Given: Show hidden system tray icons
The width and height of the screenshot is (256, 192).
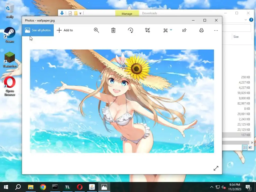Looking at the screenshot, I should 211,187.
